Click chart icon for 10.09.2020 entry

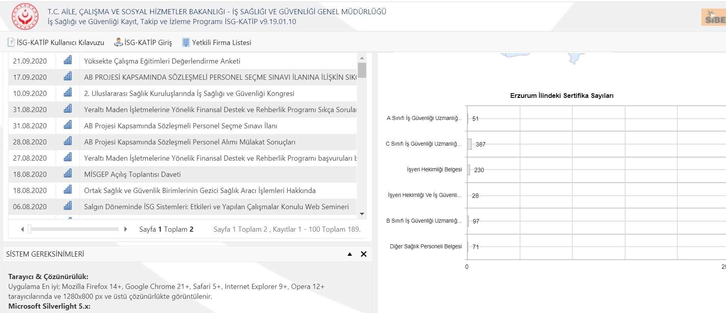tap(68, 93)
